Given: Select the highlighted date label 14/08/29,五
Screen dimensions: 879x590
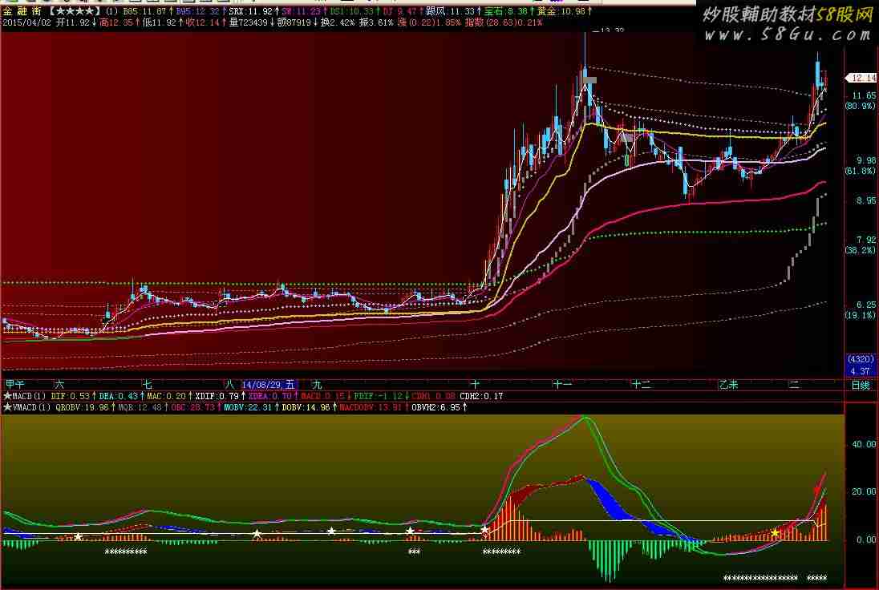Looking at the screenshot, I should tap(269, 385).
